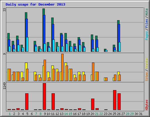150x117 pixels.
Task: Click day label '9' on the x-axis
Action: pos(45,114)
